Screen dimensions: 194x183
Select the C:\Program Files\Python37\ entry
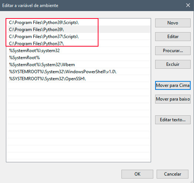[78, 44]
